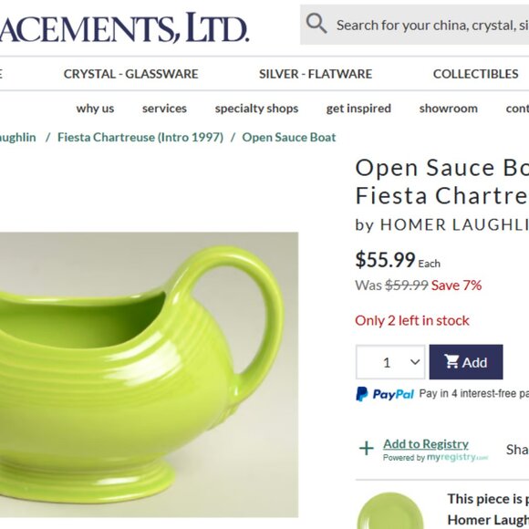The width and height of the screenshot is (529, 529).
Task: Click the quantity dropdown chevron arrow
Action: click(415, 362)
